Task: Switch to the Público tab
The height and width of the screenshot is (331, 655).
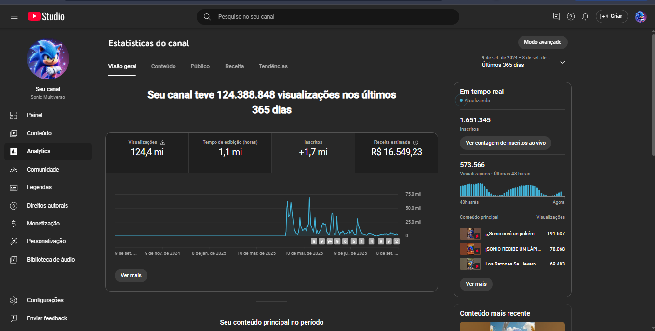Action: [x=200, y=66]
